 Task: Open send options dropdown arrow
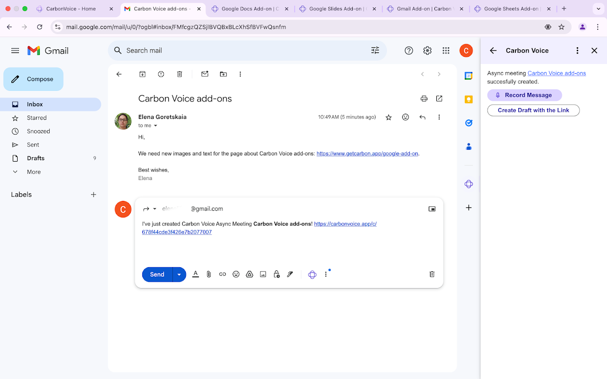tap(179, 274)
